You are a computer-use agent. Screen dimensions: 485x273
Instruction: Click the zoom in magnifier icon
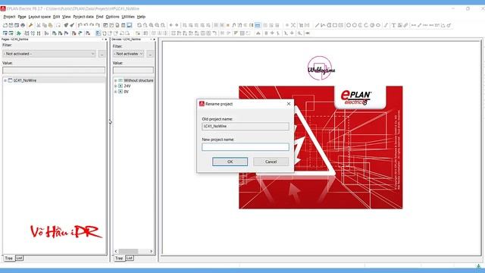pos(151,25)
